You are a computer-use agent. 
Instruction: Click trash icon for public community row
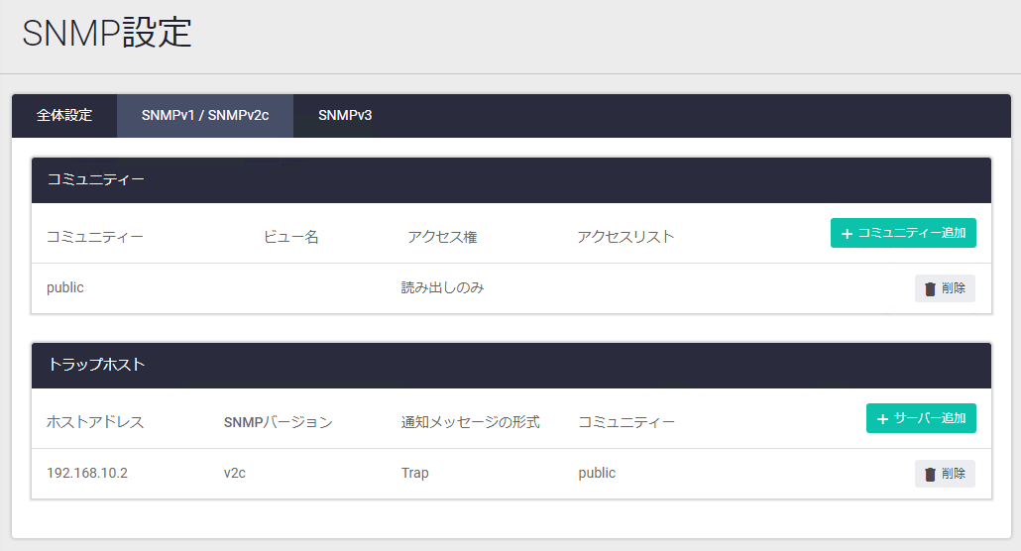point(930,289)
